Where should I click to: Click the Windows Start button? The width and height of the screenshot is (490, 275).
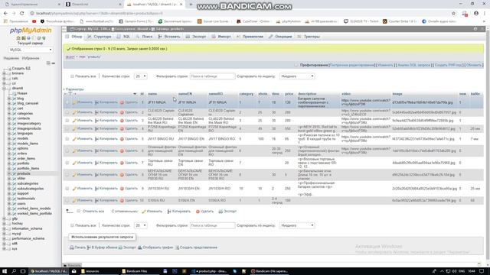pyautogui.click(x=5, y=271)
